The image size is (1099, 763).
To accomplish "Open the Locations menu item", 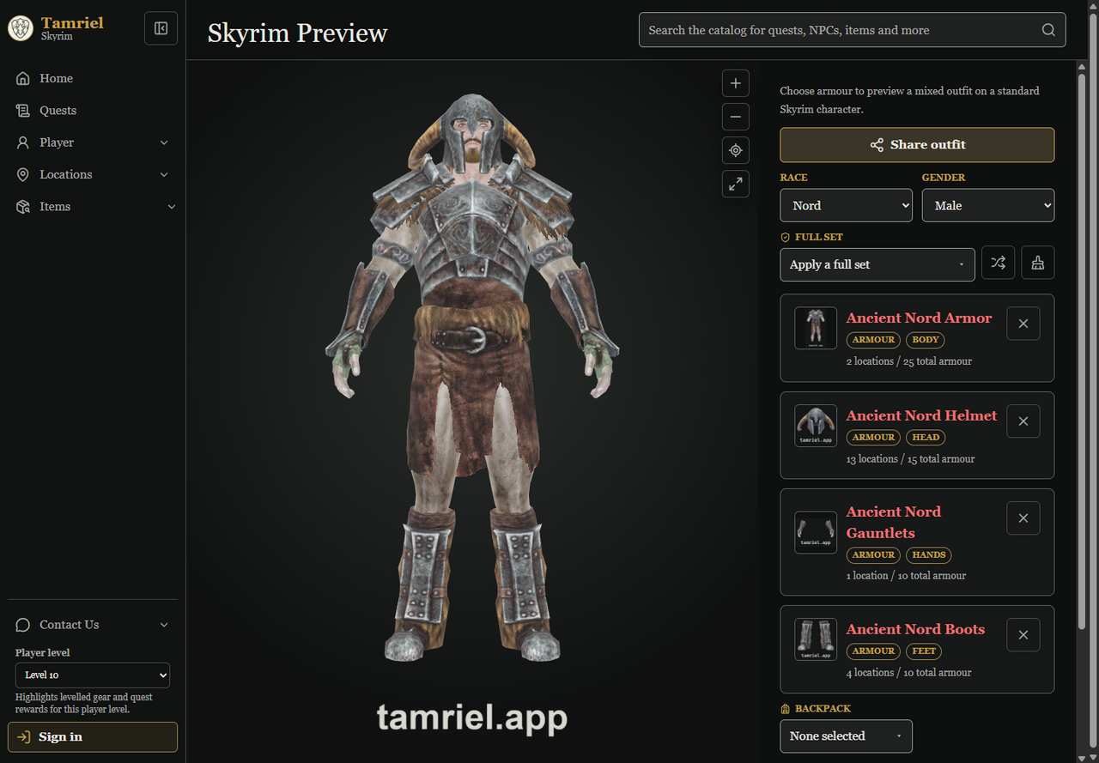I will point(93,174).
